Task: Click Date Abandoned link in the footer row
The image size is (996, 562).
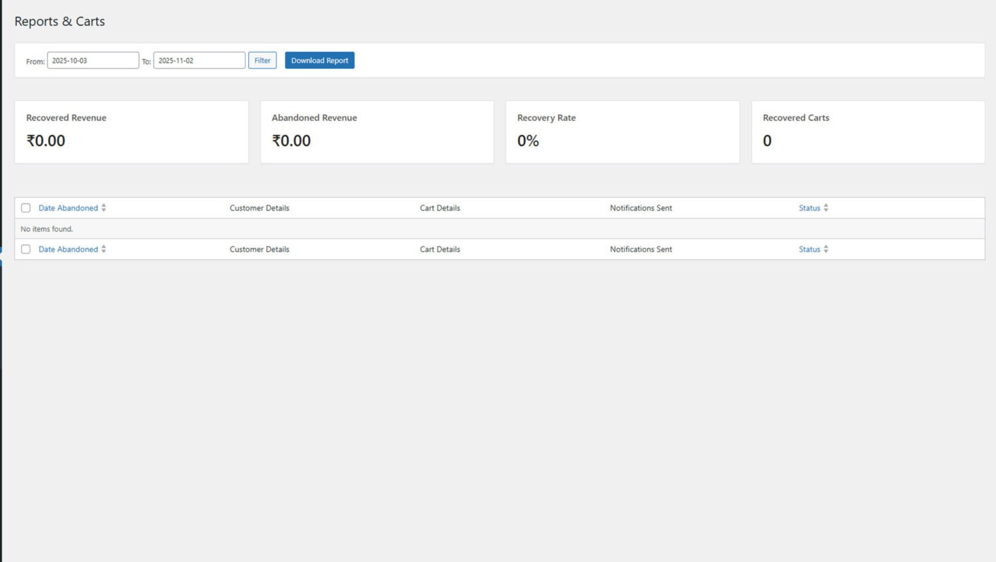Action: coord(68,249)
